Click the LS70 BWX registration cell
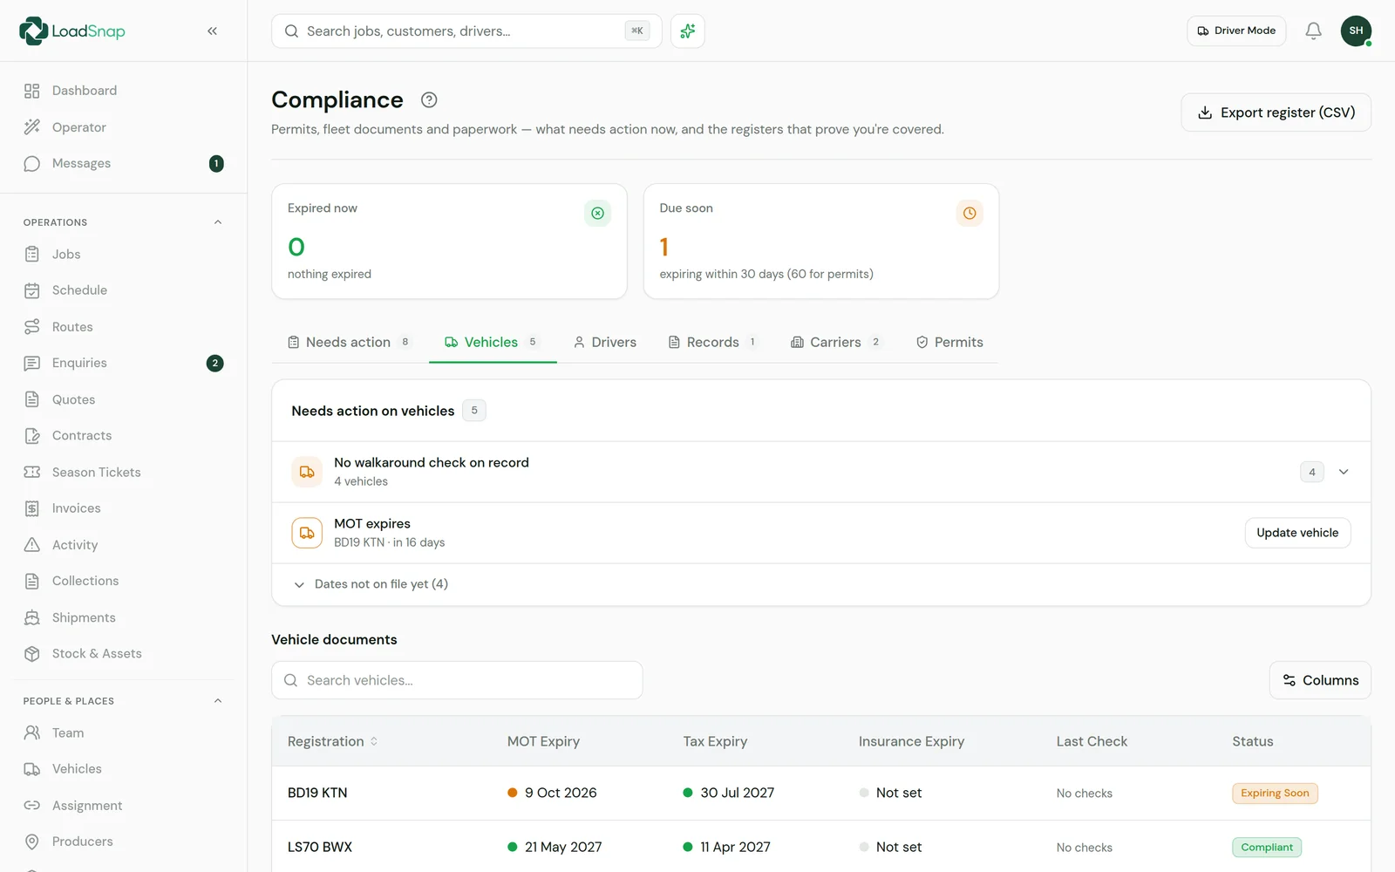Image resolution: width=1395 pixels, height=872 pixels. [320, 847]
